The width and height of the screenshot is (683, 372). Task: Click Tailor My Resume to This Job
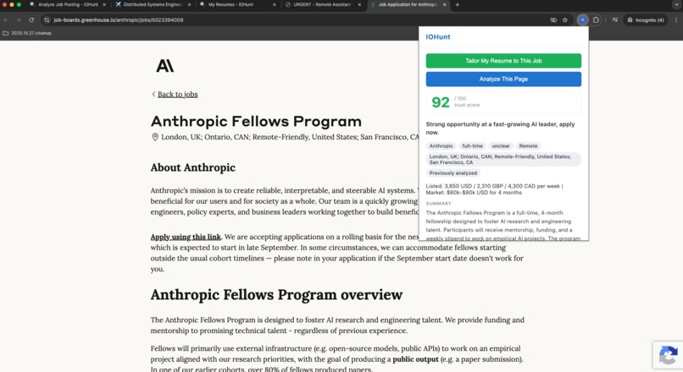[503, 61]
